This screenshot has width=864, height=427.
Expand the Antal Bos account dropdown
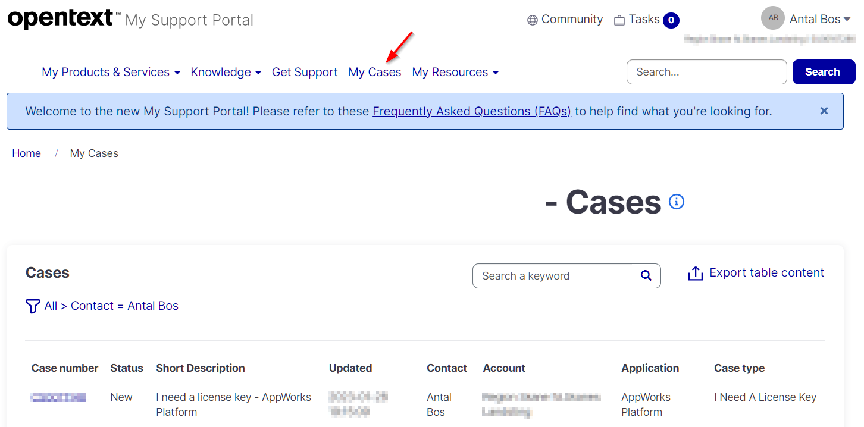click(x=820, y=19)
